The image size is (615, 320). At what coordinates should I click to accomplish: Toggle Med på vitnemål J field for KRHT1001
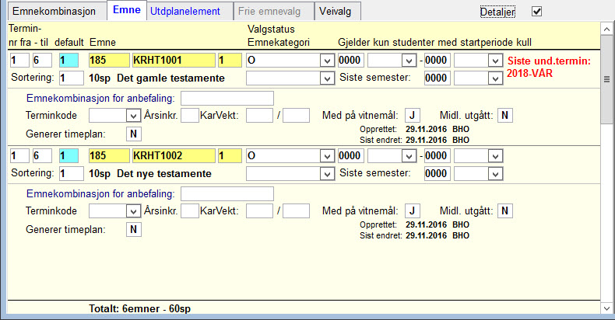(413, 116)
